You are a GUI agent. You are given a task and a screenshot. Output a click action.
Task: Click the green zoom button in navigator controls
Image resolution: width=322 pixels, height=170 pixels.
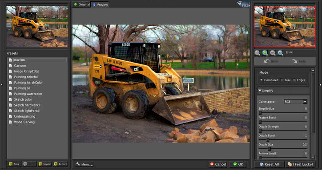(265, 53)
